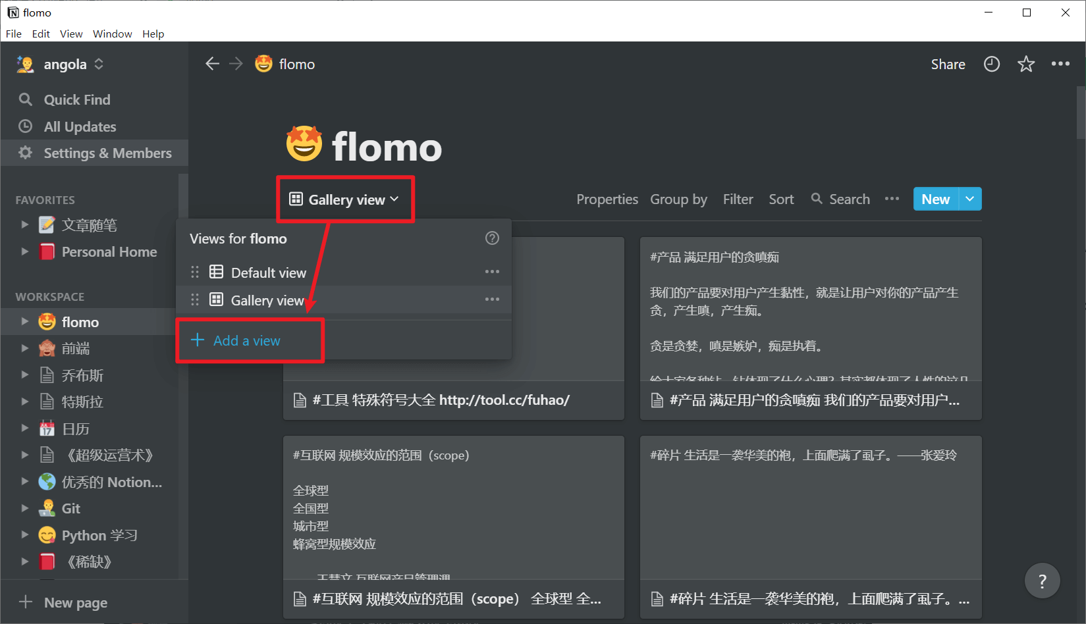The height and width of the screenshot is (624, 1086).
Task: Click the 文章随笔 notepad icon
Action: coord(47,225)
